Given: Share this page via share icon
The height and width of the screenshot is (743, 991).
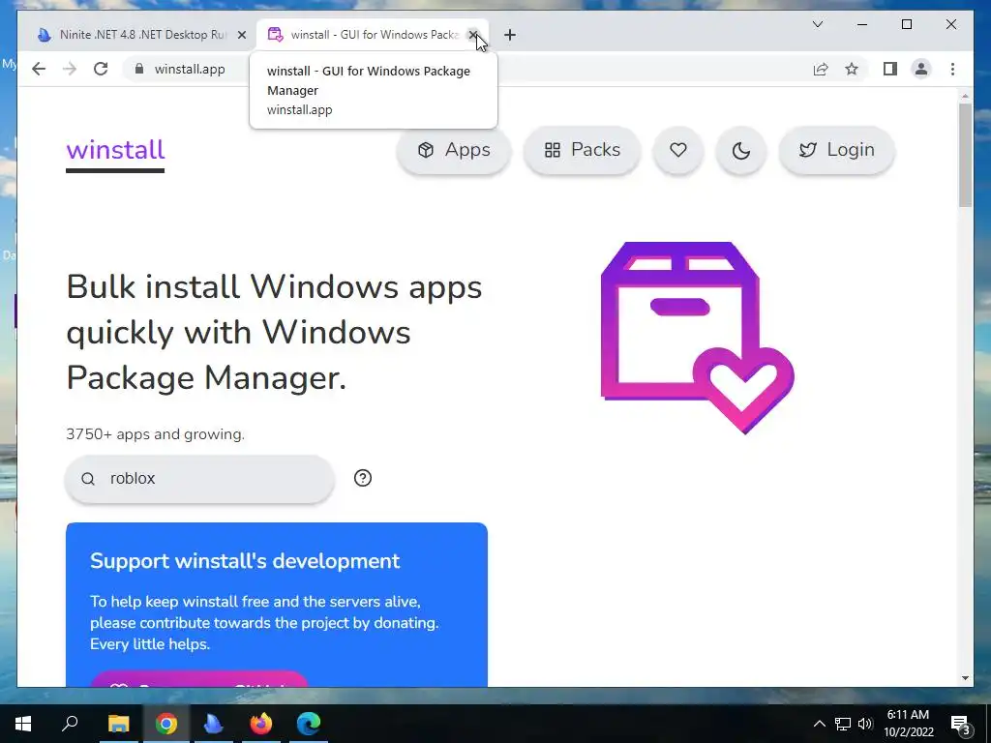Looking at the screenshot, I should (x=821, y=69).
